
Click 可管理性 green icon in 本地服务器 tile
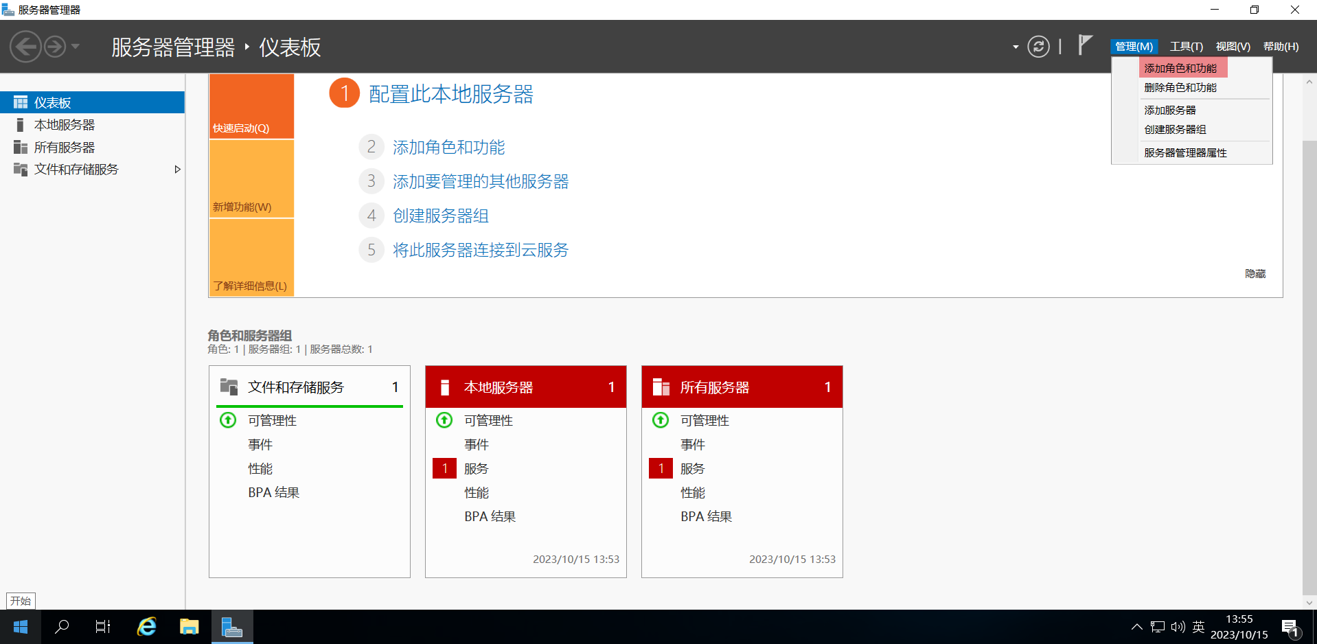(x=444, y=419)
